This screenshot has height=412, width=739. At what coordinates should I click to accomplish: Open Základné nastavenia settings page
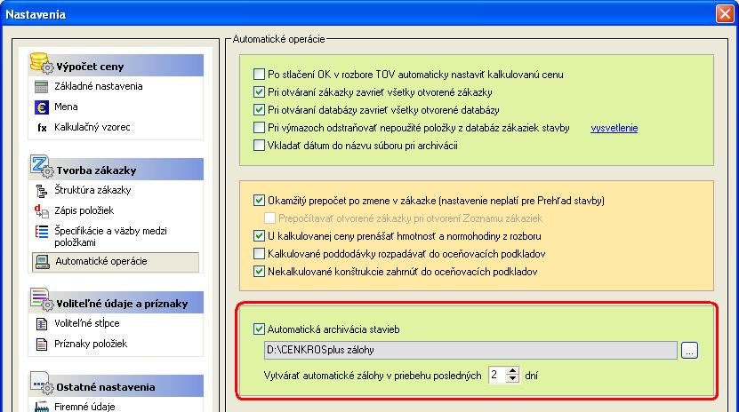[x=98, y=86]
